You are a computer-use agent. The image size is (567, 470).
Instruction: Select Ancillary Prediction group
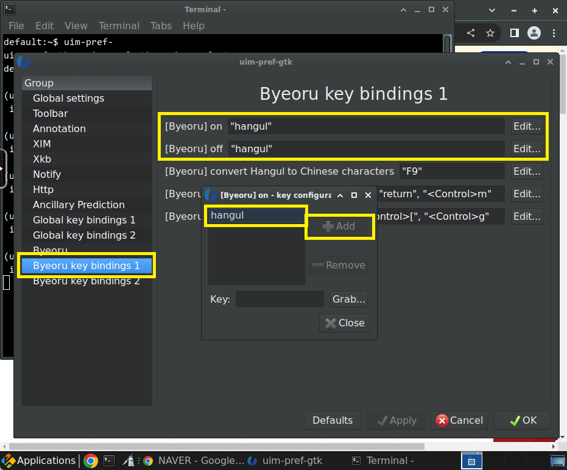tap(86, 205)
